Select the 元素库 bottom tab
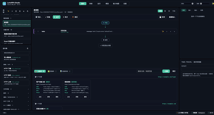Image resolution: width=214 pixels, height=115 pixels. tap(40, 71)
